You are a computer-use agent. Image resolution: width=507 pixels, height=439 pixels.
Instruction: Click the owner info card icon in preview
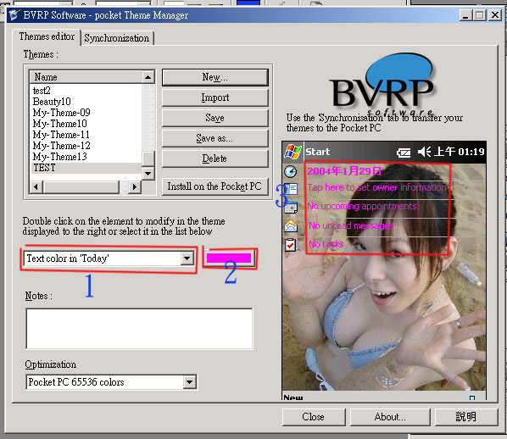[x=291, y=189]
